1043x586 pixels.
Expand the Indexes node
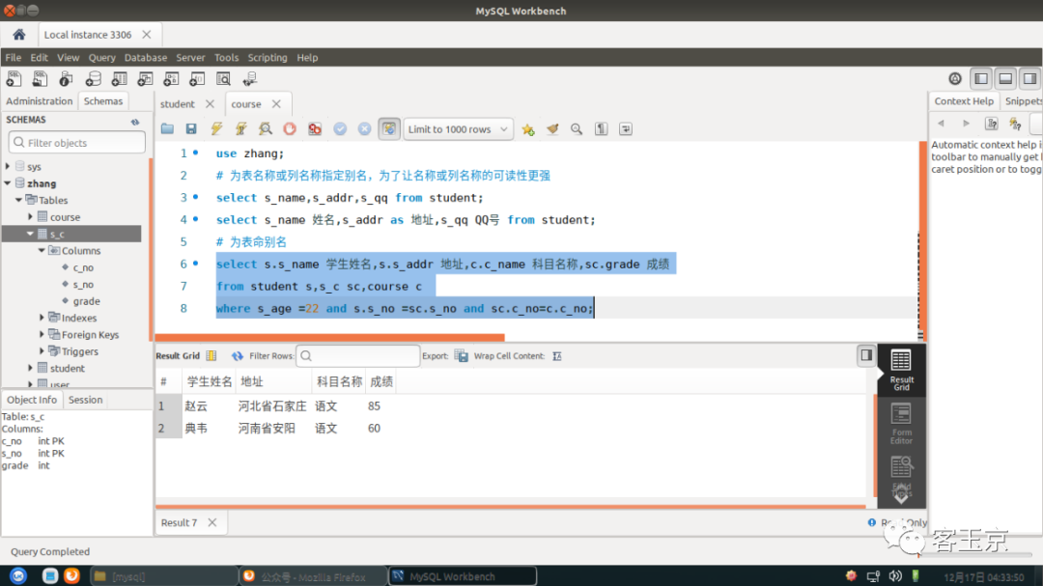tap(42, 318)
